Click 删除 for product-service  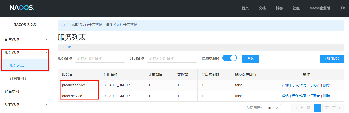pos(327,85)
